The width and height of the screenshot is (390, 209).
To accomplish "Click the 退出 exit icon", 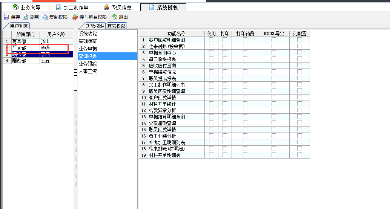I will click(114, 17).
